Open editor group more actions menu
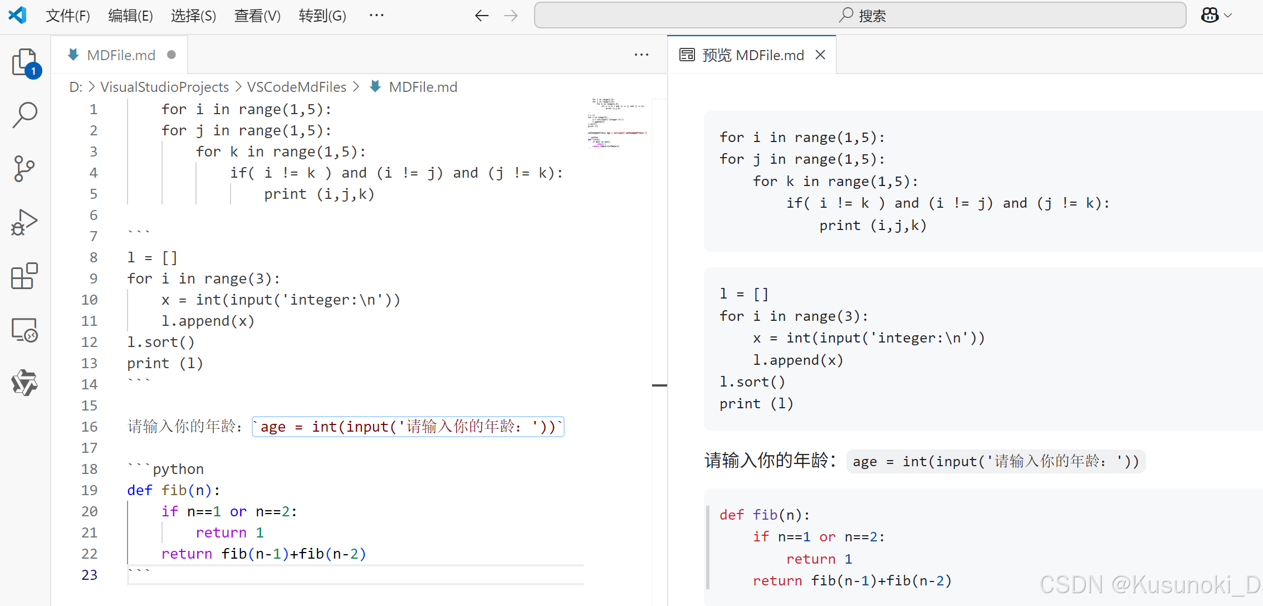This screenshot has width=1263, height=606. (642, 55)
